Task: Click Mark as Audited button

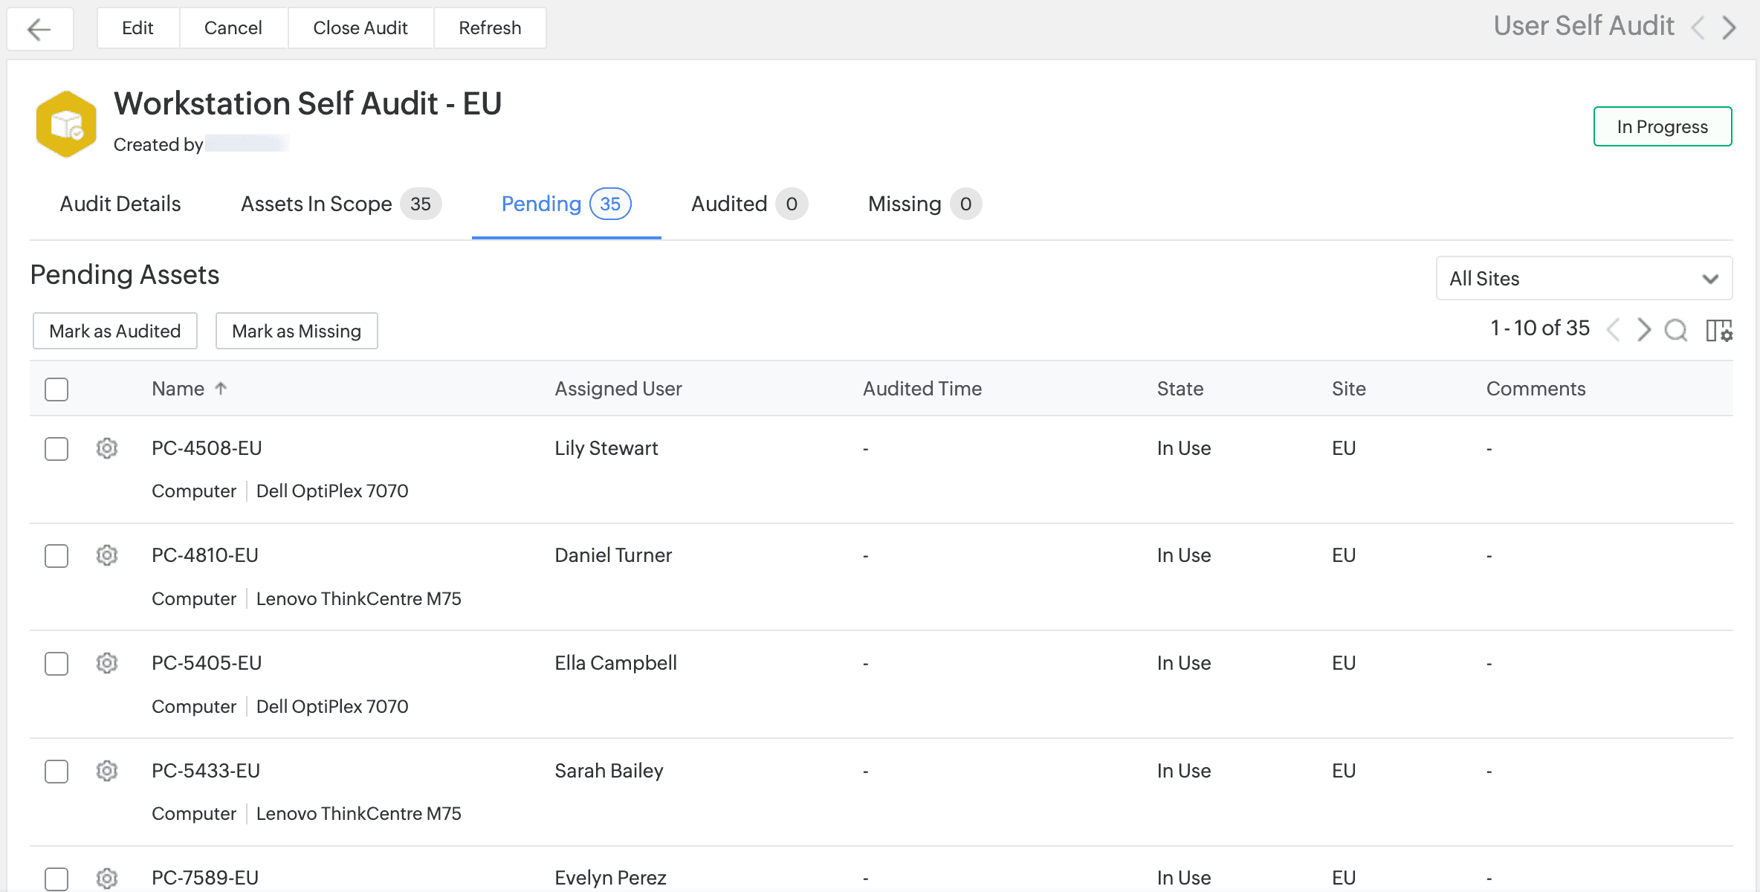Action: point(115,331)
